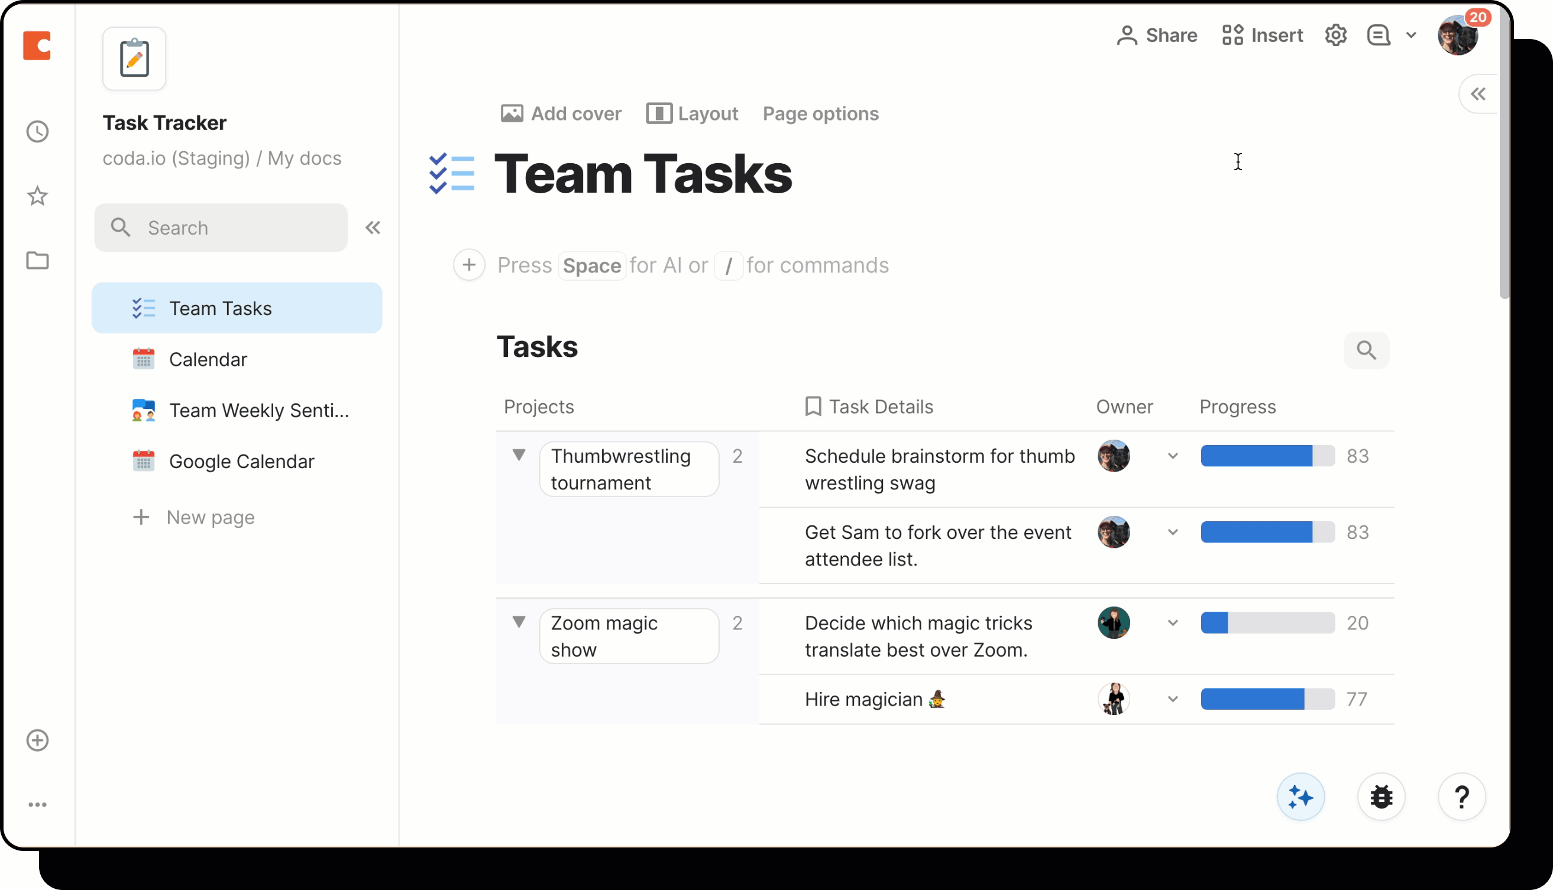The height and width of the screenshot is (890, 1553).
Task: Open recent docs via clock icon
Action: point(37,131)
